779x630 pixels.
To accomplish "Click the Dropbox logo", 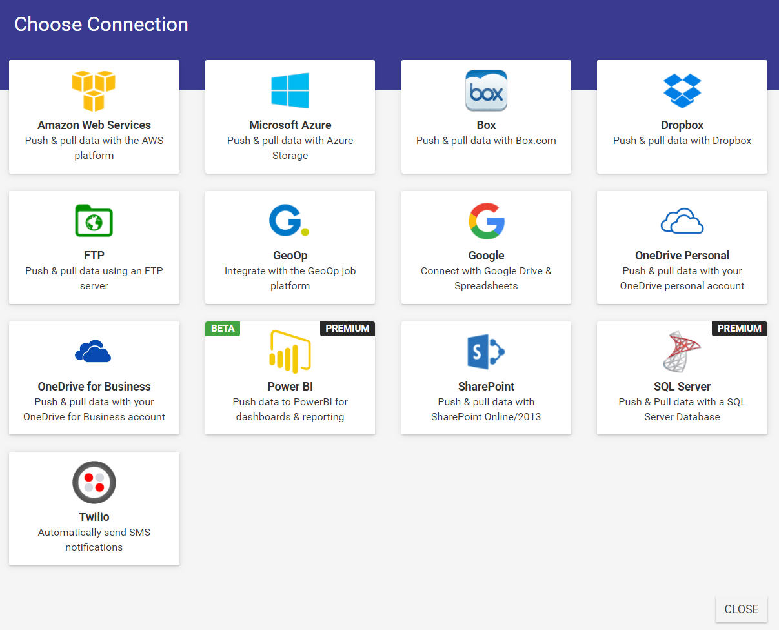I will (x=682, y=89).
